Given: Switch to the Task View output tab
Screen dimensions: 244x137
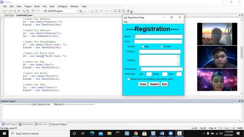Looking at the screenshot, I should pyautogui.click(x=41, y=124).
